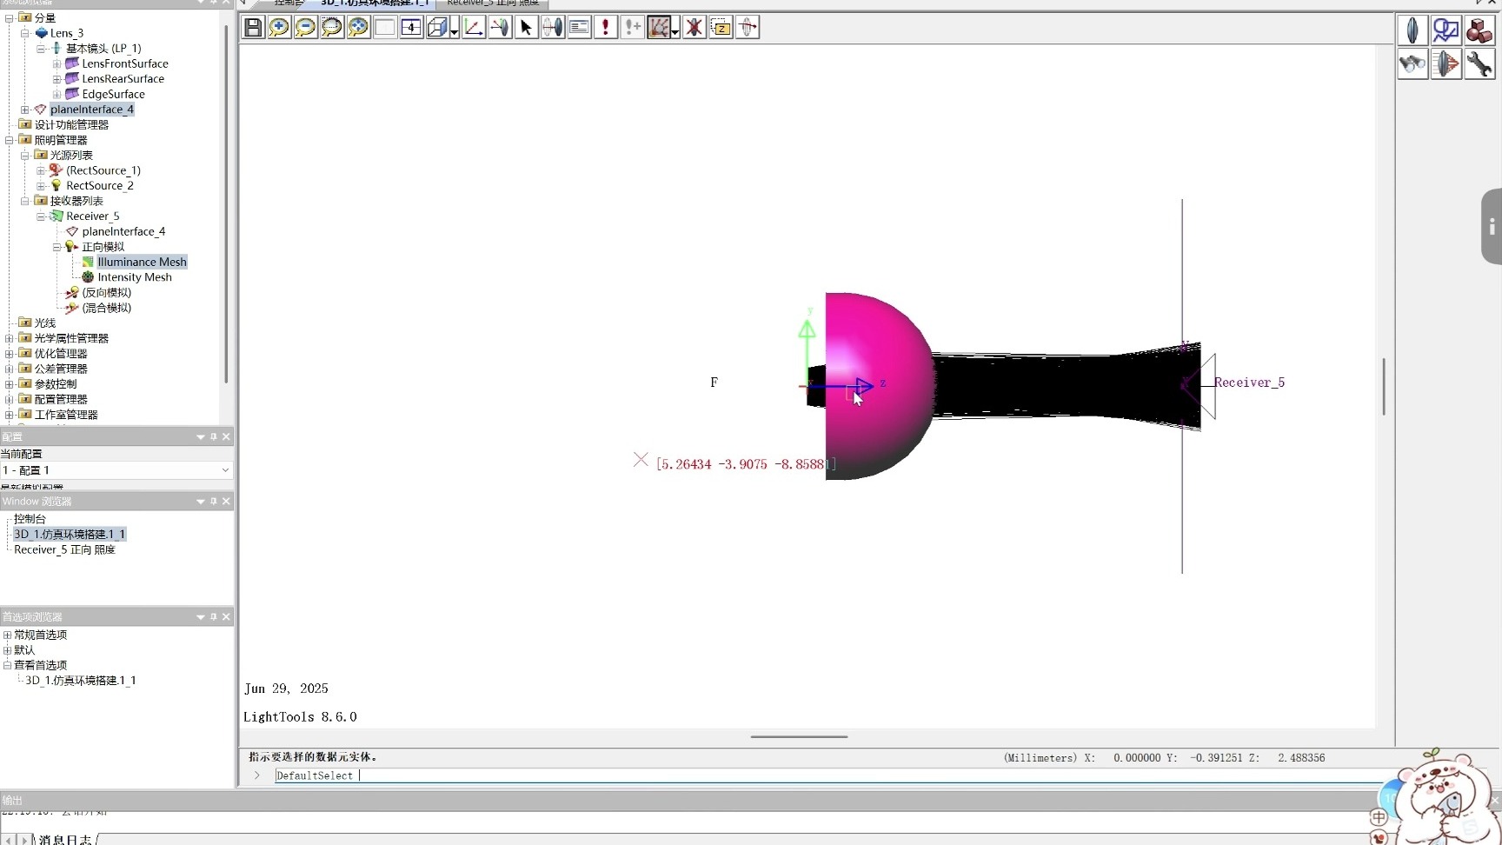Expand the planeInterface_4 component node
Screen dimensions: 1502x845
25,110
